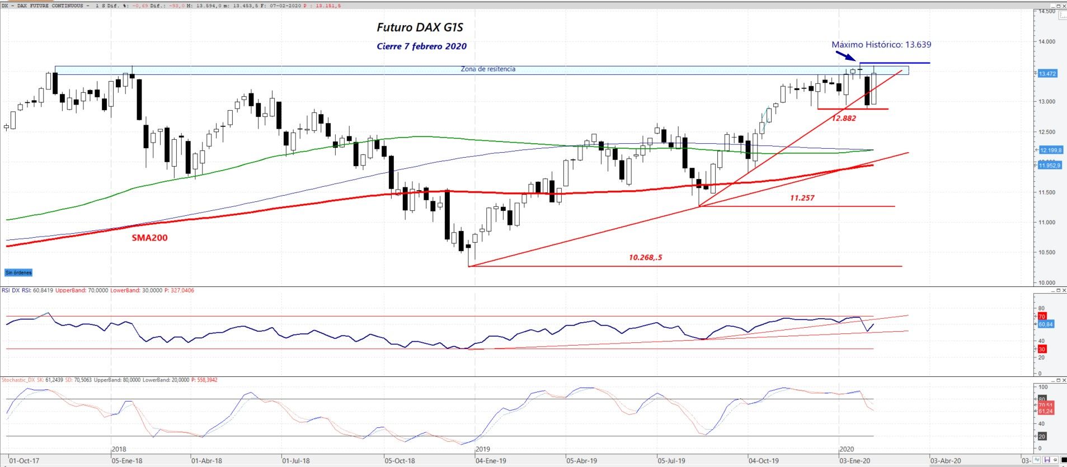Click the '05-Ene-18' date on the time axis
This screenshot has width=1067, height=467.
[x=127, y=461]
